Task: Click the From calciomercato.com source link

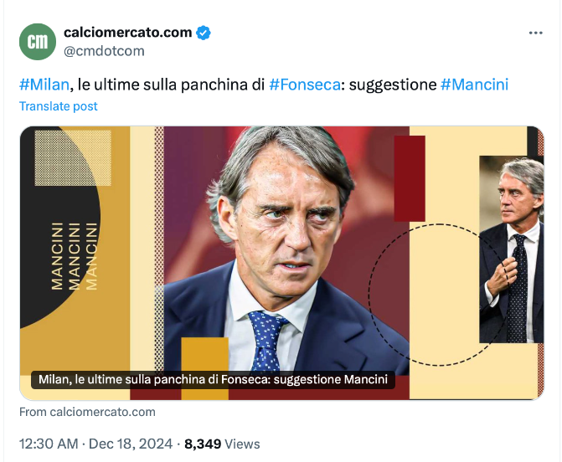Action: (87, 412)
